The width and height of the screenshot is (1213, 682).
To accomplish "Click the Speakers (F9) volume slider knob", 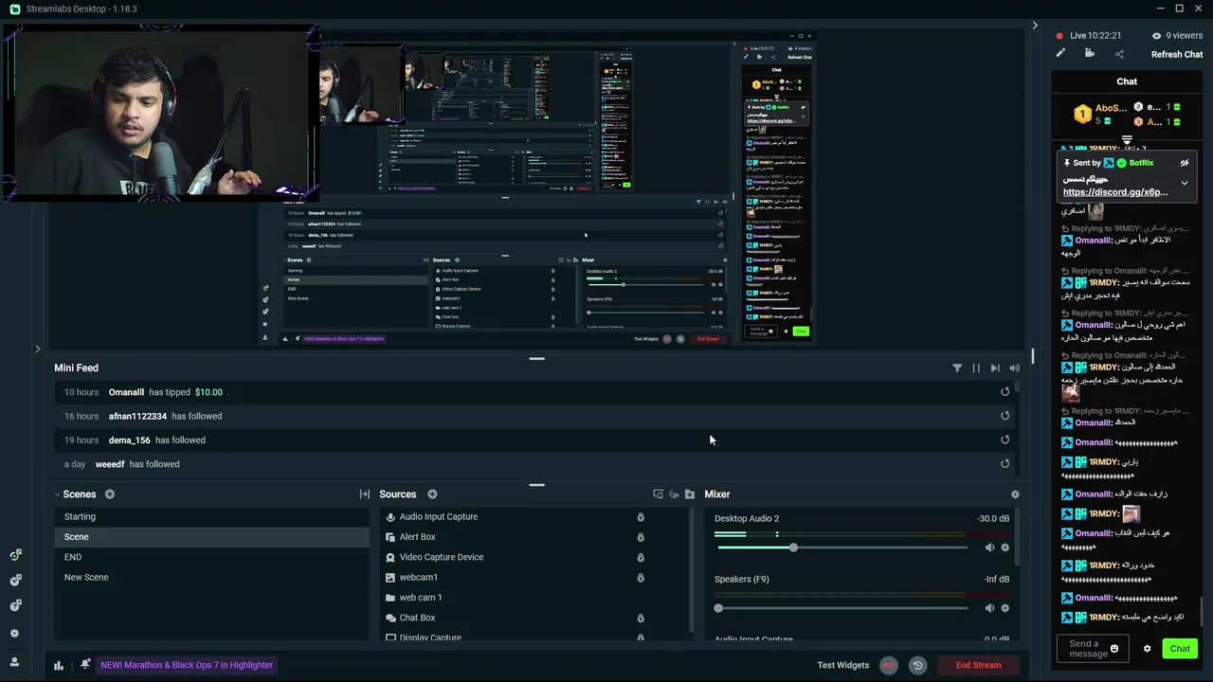I will click(x=718, y=608).
